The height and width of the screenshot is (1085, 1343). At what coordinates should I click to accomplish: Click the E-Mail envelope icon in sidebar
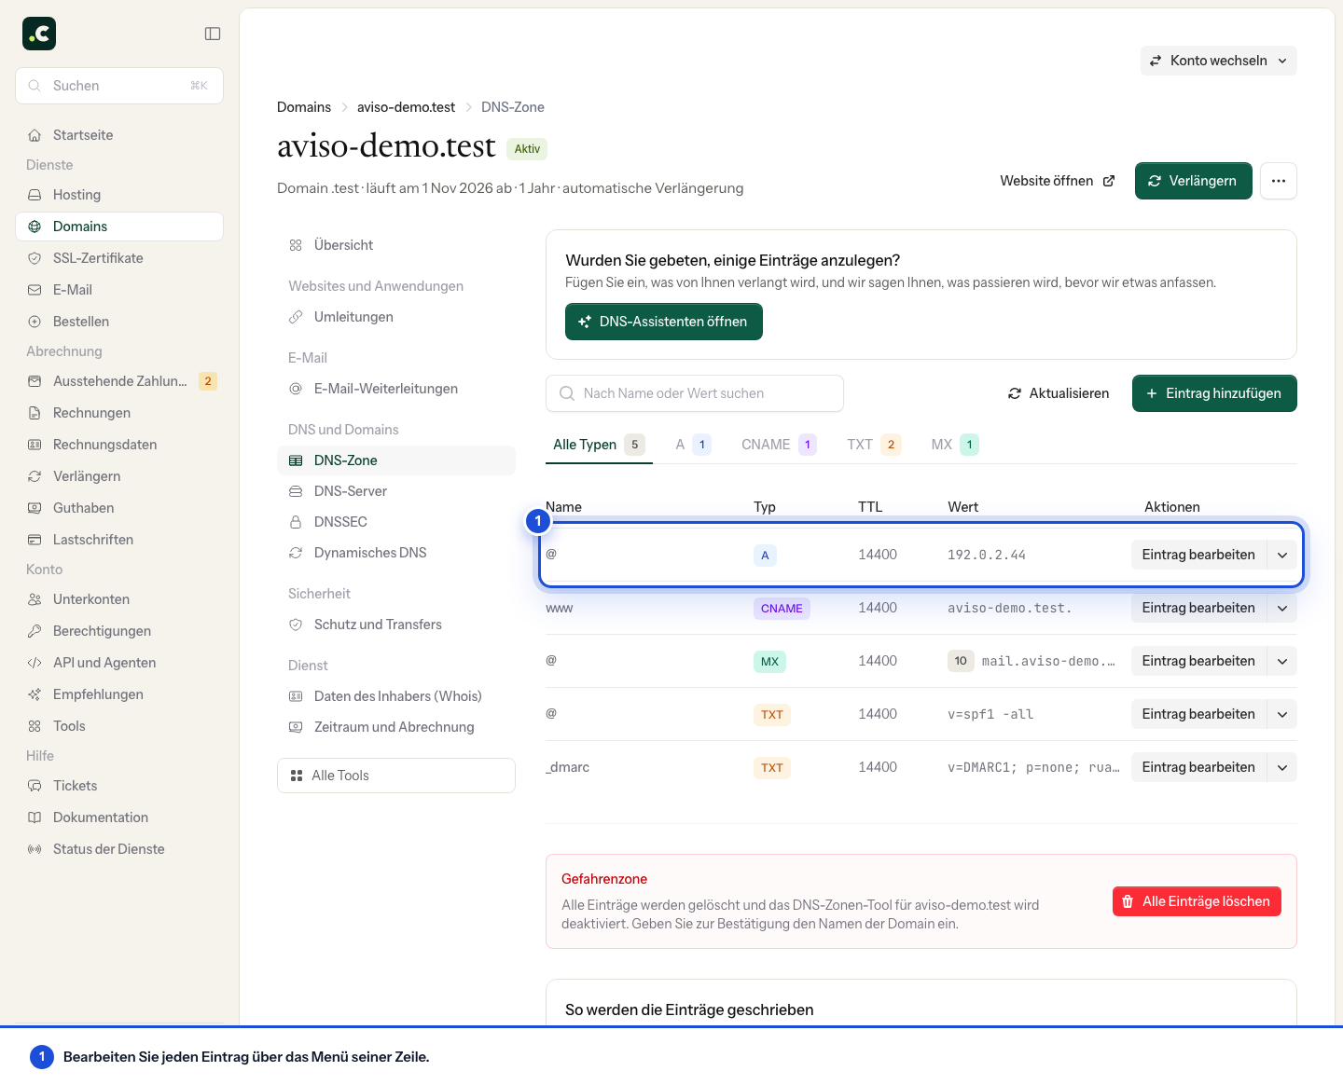pos(35,290)
